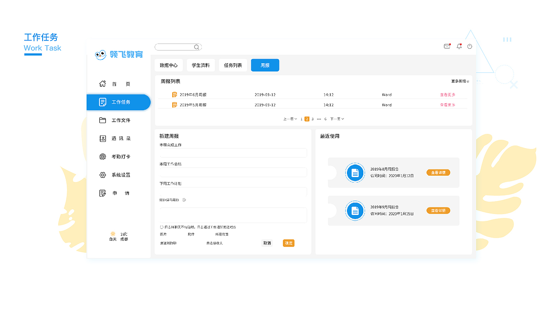Click the power logout icon
Screen dimensions: 551x310
pos(469,46)
